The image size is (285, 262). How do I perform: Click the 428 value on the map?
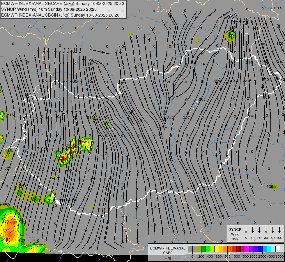(x=269, y=187)
